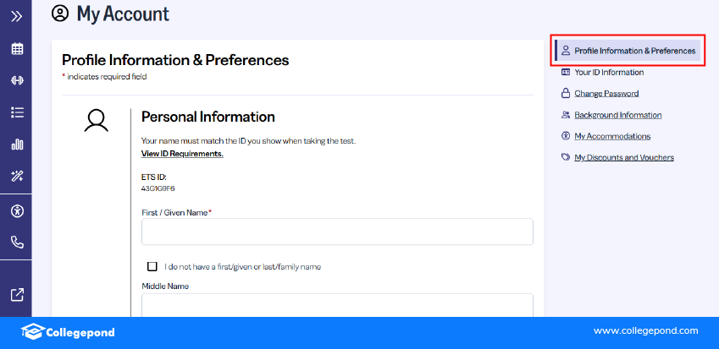Open the checklist icon in sidebar

[x=16, y=112]
